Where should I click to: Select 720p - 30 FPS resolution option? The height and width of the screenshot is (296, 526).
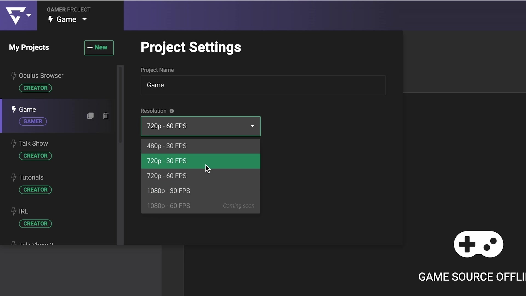click(201, 161)
